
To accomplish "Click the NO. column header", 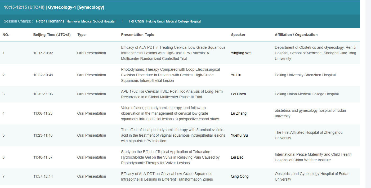I will [x=6, y=35].
